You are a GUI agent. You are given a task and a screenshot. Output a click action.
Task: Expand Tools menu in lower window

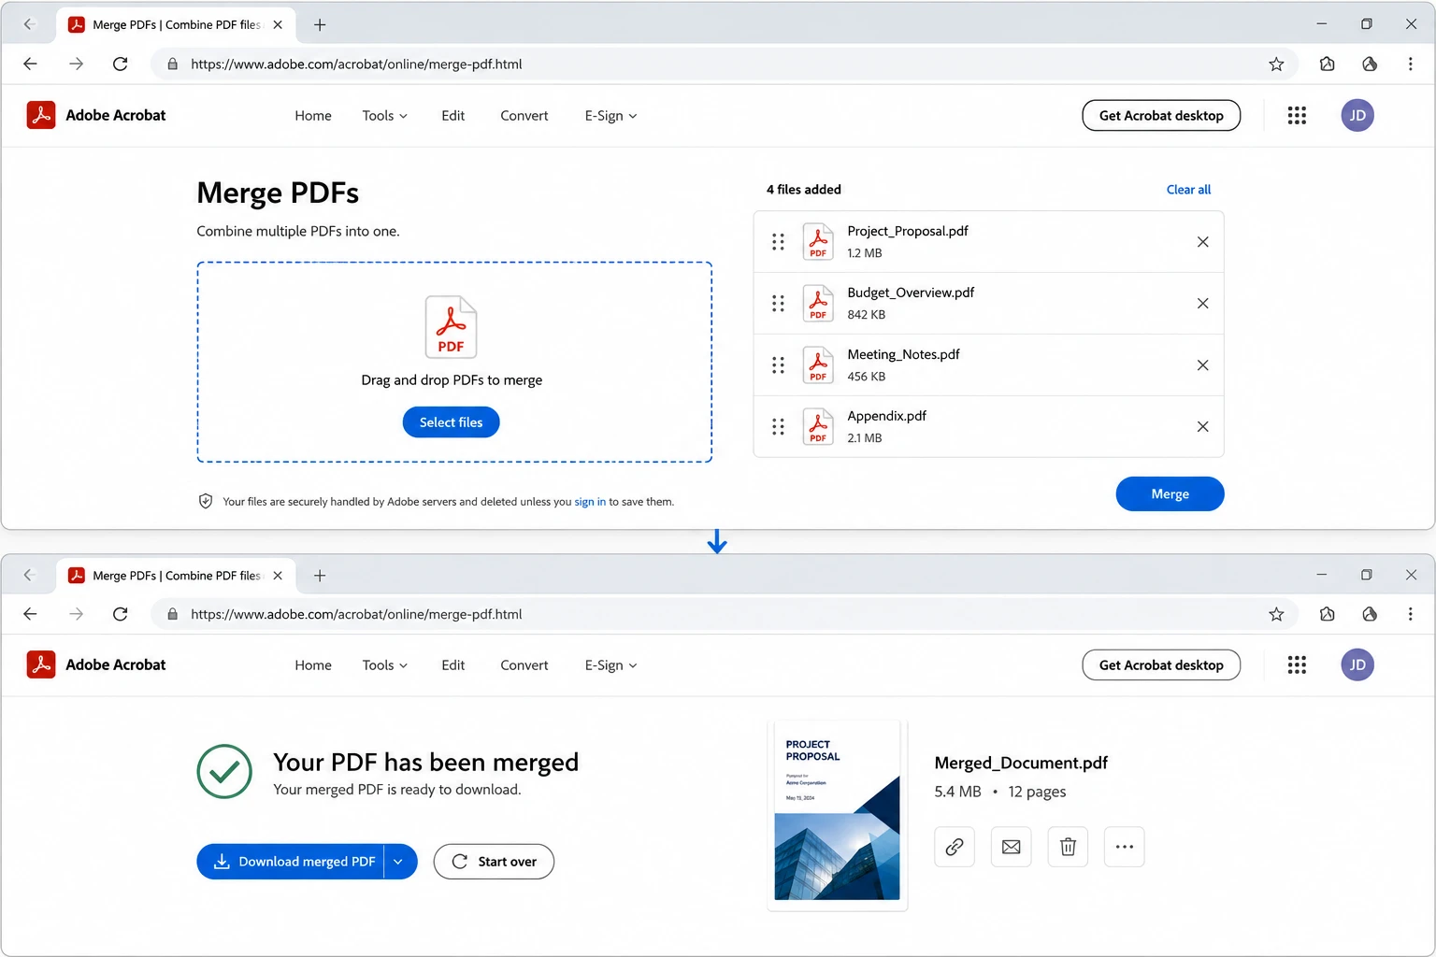coord(384,665)
